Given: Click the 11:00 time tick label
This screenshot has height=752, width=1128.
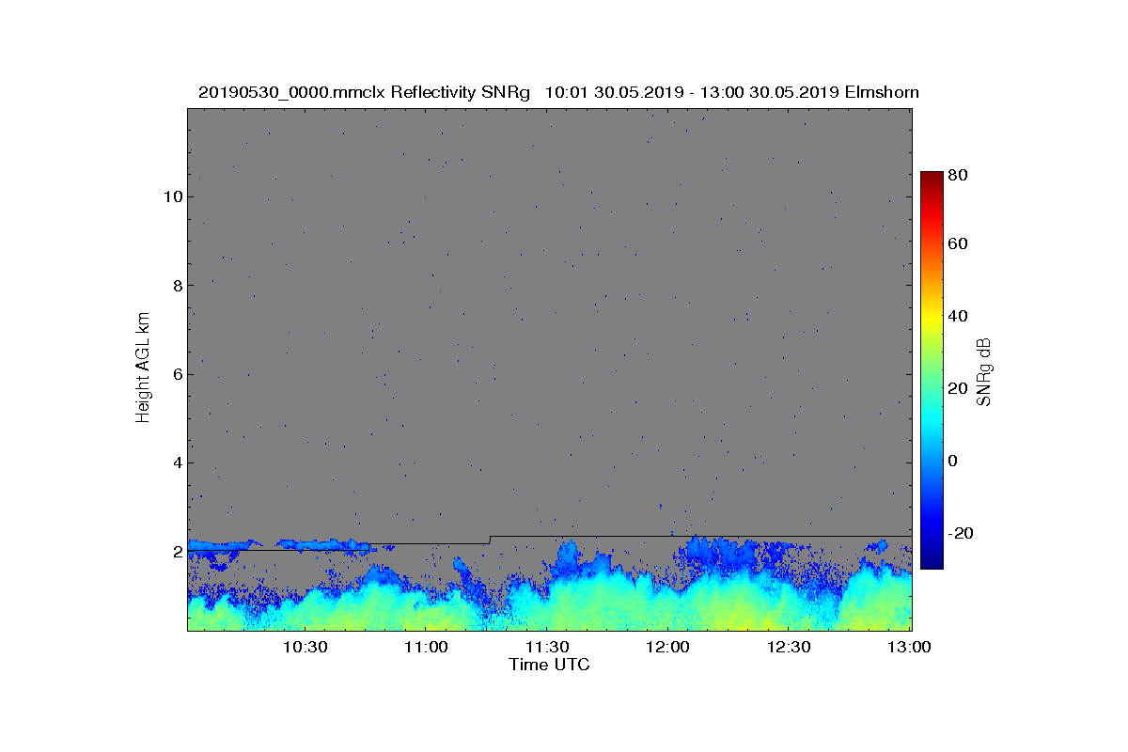Looking at the screenshot, I should (426, 647).
